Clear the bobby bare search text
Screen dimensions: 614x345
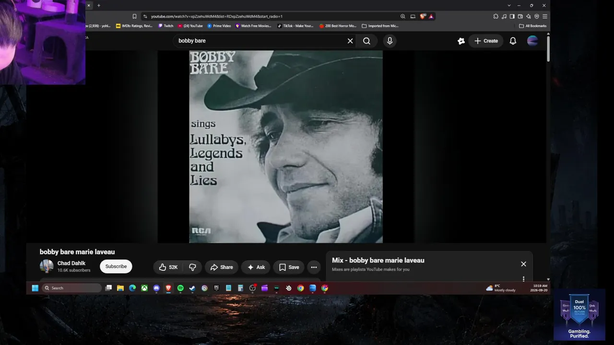click(x=350, y=41)
